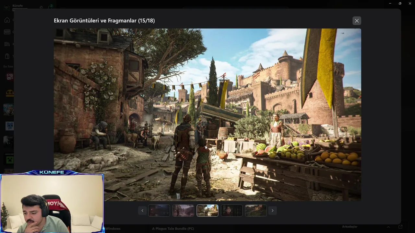This screenshot has height=233, width=415.
Task: Open the Library icon in the sidebar
Action: pyautogui.click(x=7, y=44)
